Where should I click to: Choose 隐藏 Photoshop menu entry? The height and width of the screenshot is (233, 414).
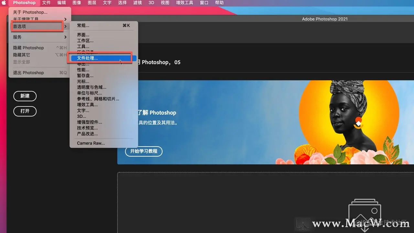pos(39,48)
